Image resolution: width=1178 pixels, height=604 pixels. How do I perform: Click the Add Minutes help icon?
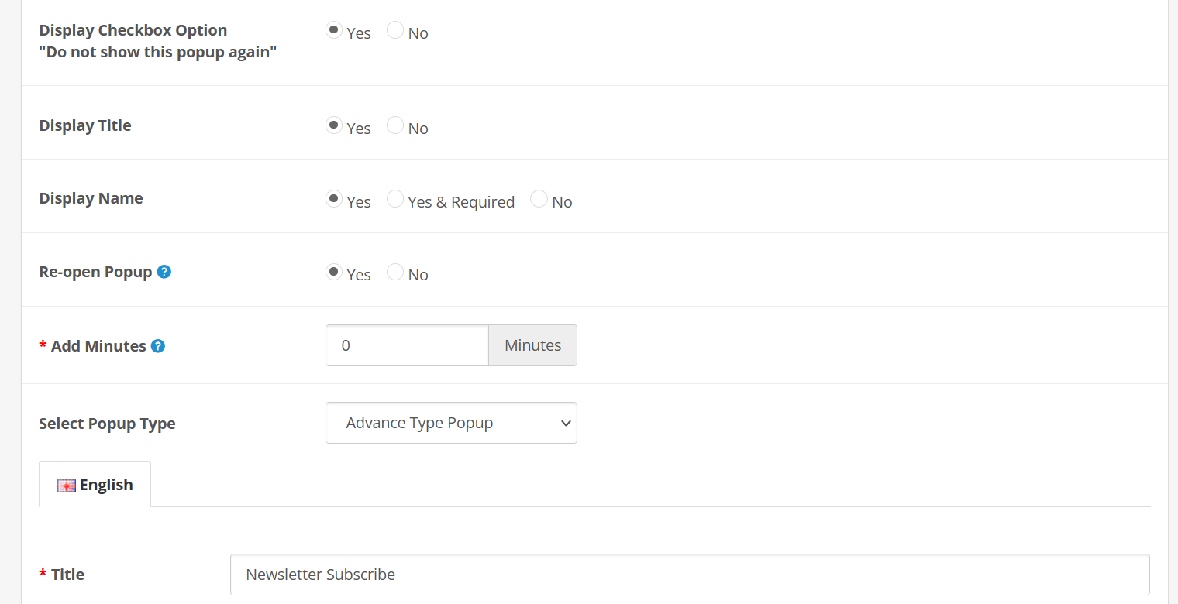(158, 346)
